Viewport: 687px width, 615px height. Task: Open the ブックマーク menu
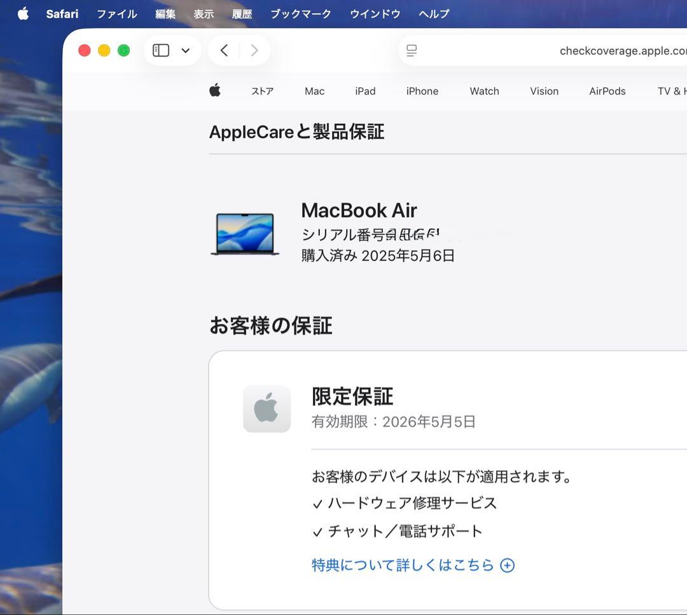[300, 13]
